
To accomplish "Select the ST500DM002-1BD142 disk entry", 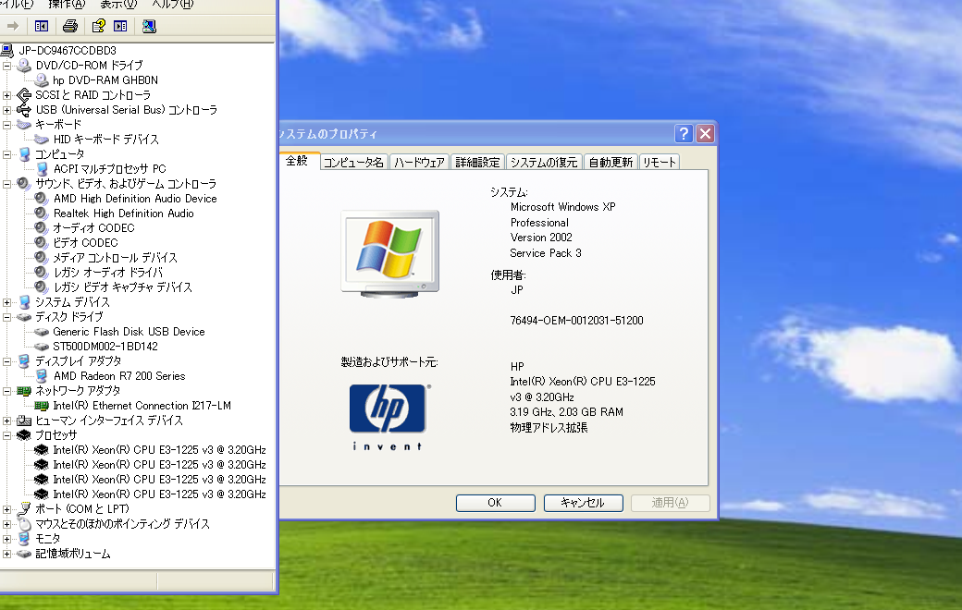I will pos(105,347).
